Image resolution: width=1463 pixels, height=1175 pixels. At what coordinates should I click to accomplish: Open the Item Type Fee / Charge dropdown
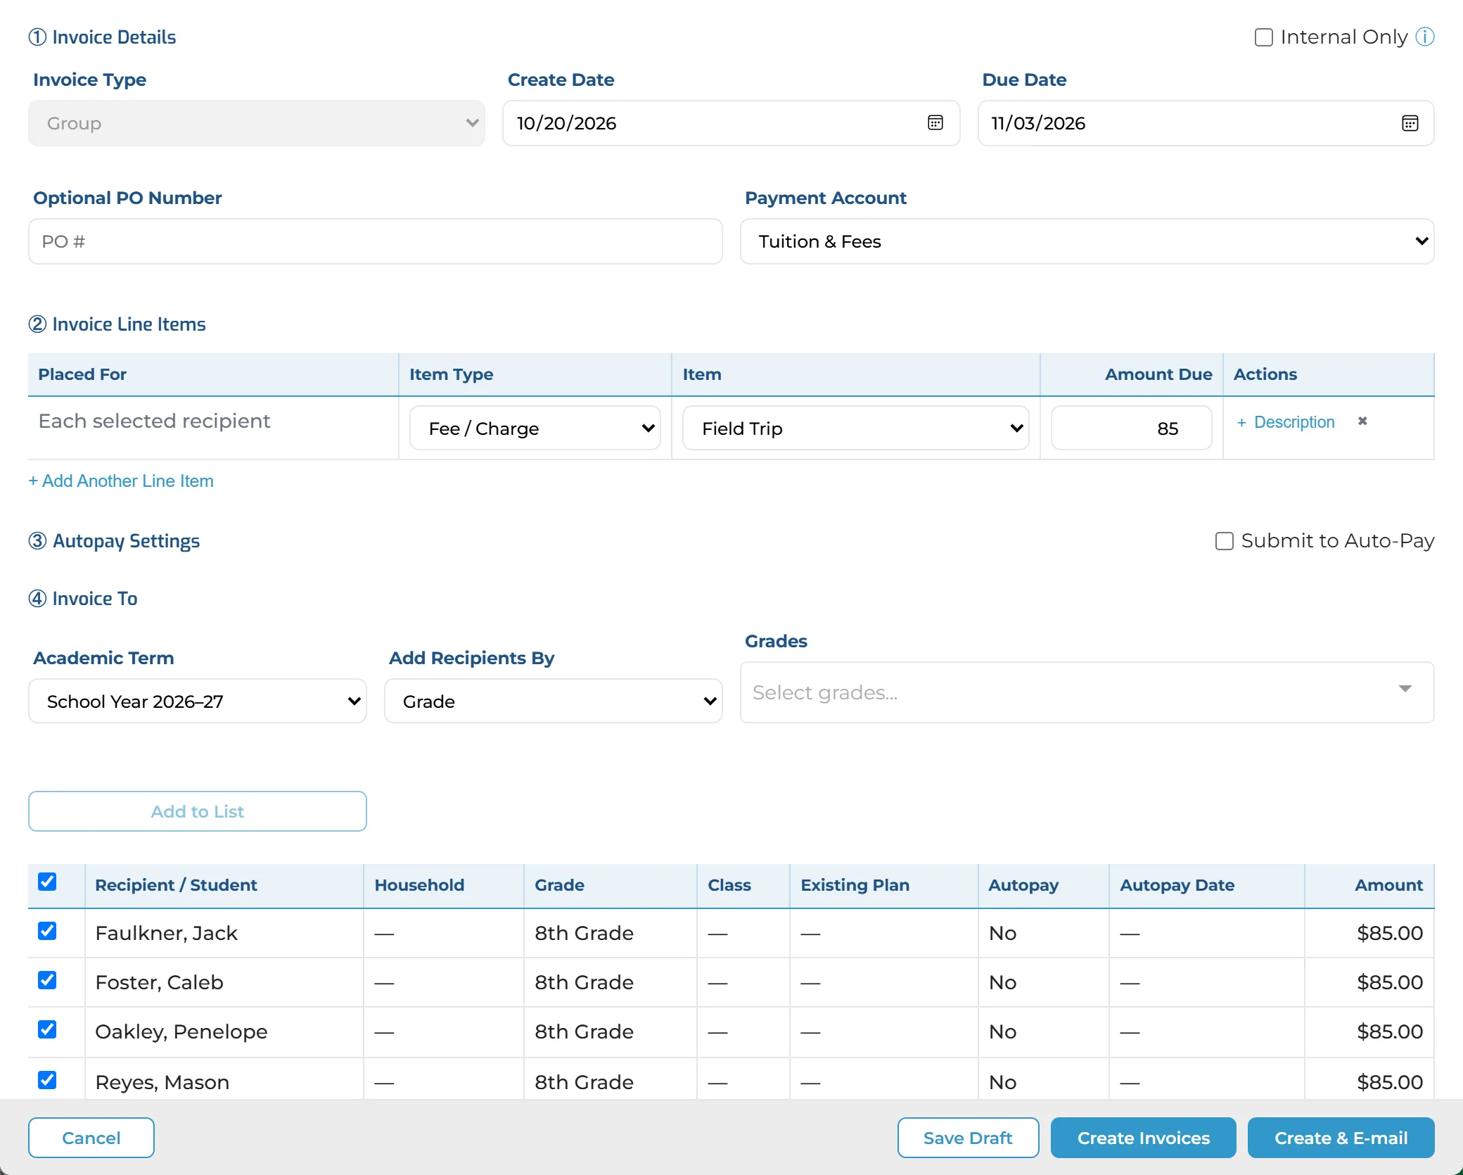(x=535, y=428)
